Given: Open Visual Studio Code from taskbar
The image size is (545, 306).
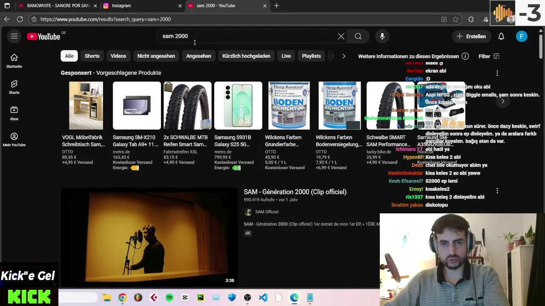Looking at the screenshot, I should (263, 297).
